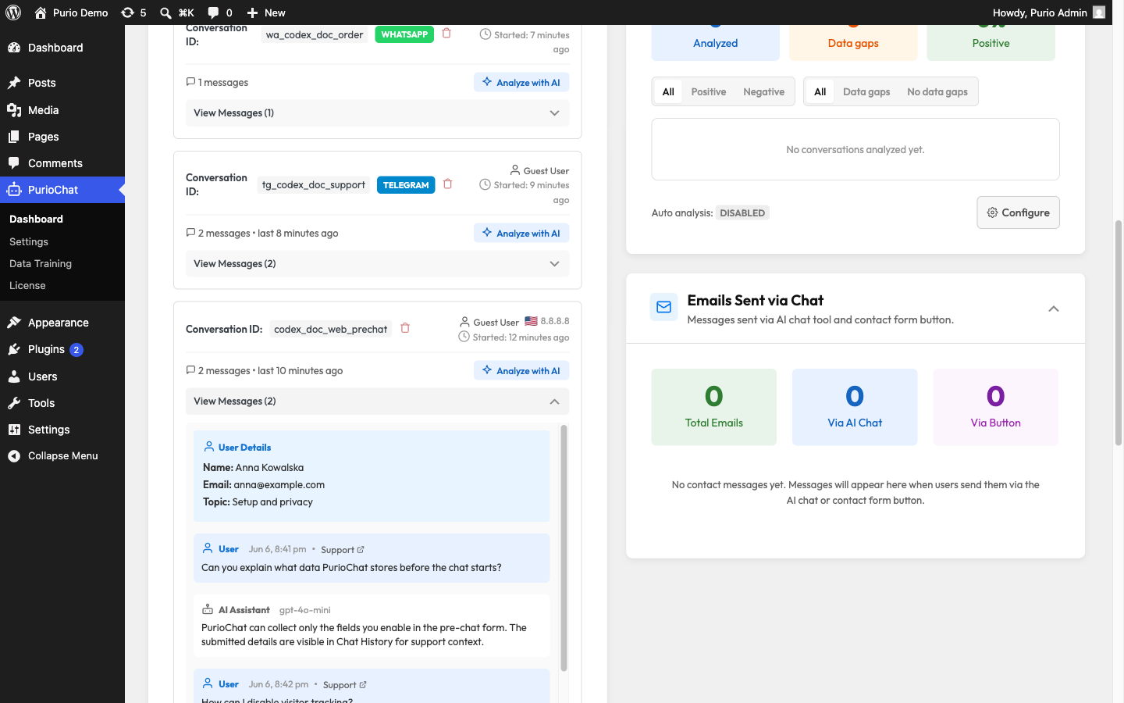Click the gpt-4o-mini model label
This screenshot has height=703, width=1124.
304,610
